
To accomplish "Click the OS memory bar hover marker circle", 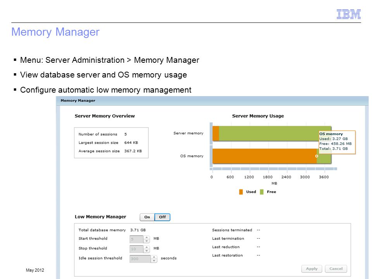I will (317, 156).
